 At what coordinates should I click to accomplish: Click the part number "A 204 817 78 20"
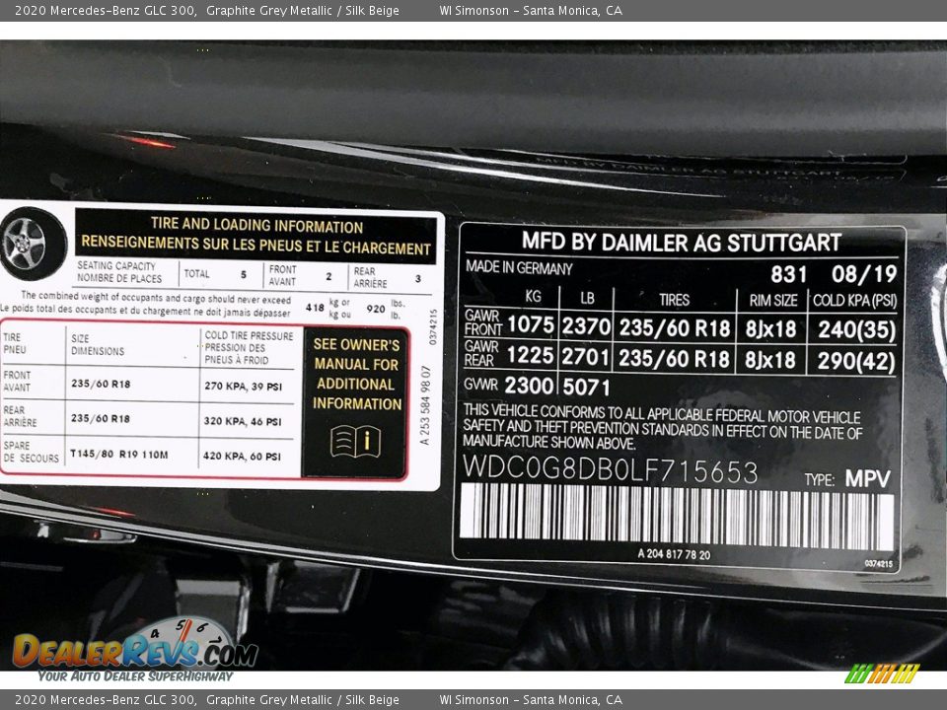(673, 553)
